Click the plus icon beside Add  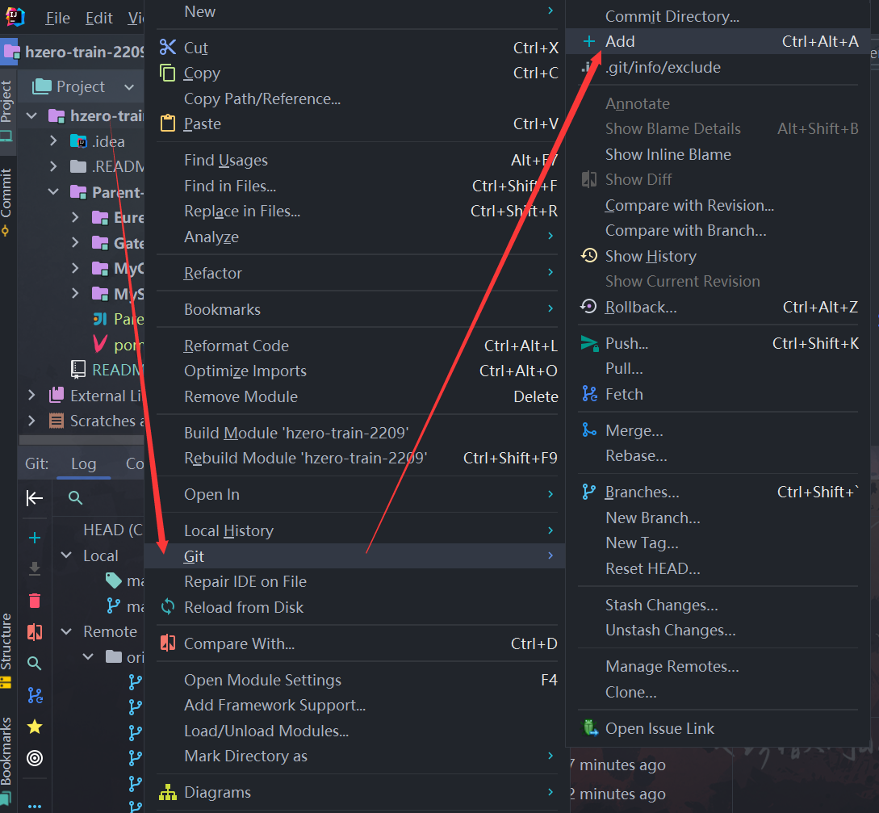coord(588,41)
